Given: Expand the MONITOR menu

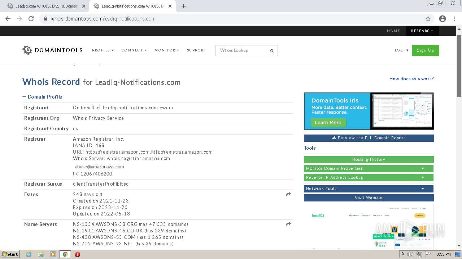Looking at the screenshot, I should pos(167,50).
